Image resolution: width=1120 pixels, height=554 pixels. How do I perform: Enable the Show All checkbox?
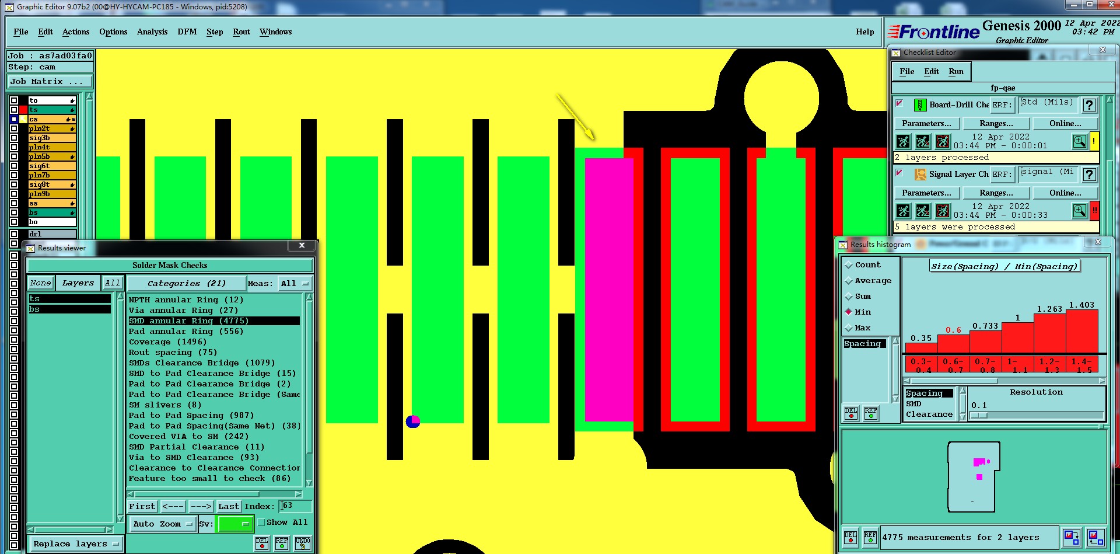click(261, 522)
